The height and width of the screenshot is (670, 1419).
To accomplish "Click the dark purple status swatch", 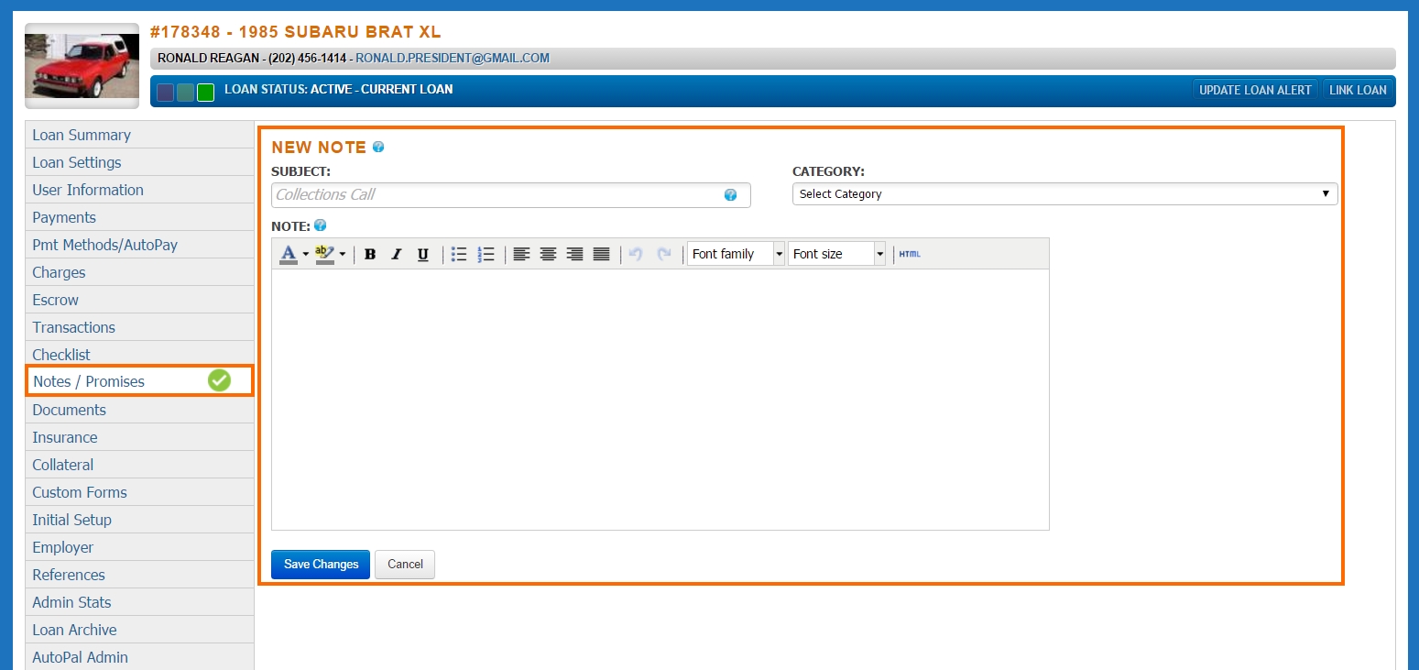I will (166, 92).
